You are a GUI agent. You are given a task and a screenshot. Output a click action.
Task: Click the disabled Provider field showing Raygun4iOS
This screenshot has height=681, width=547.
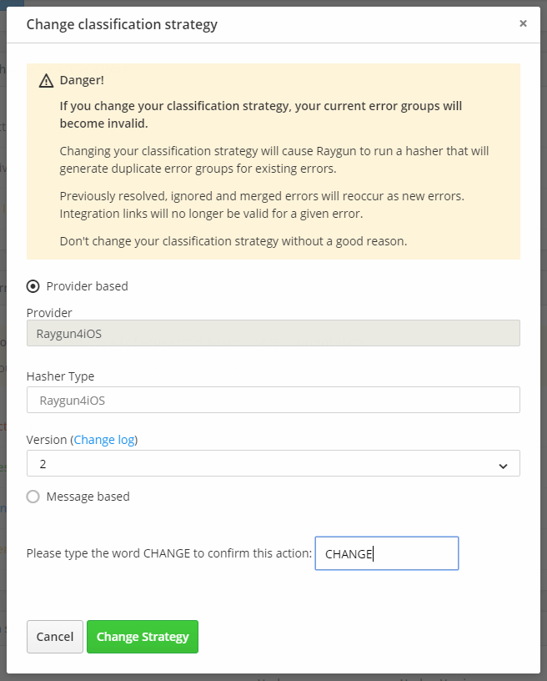(273, 332)
